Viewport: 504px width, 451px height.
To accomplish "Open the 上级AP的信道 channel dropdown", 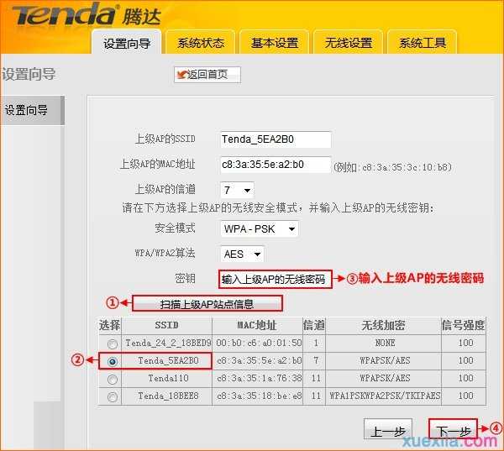I will 237,190.
